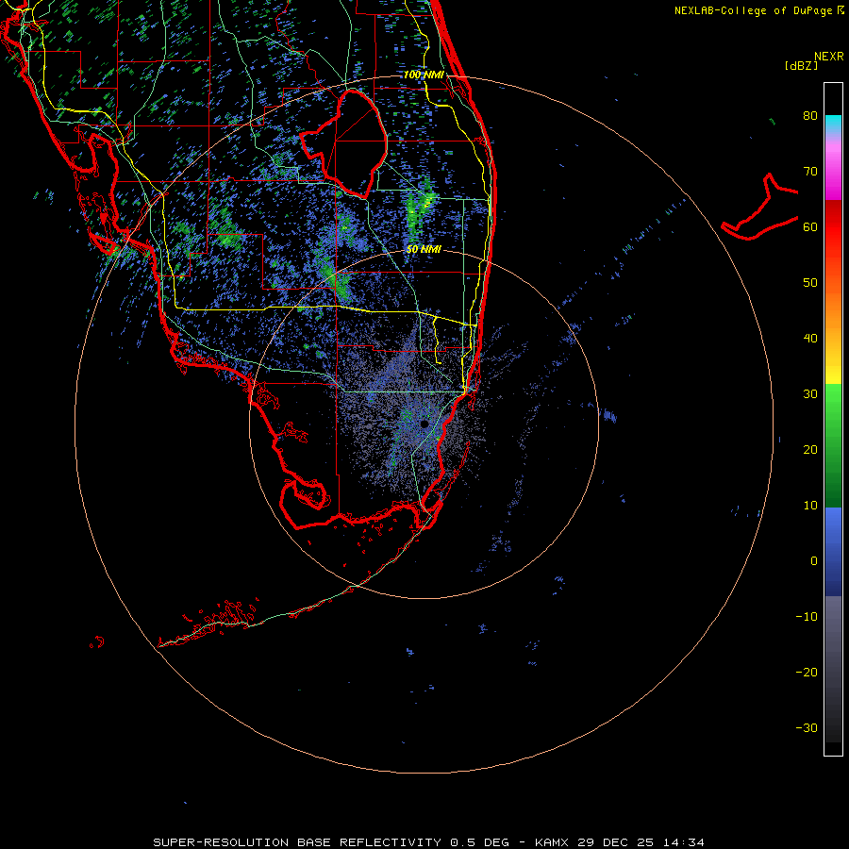Screen dimensions: 849x849
Task: Pick the green 20 dBZ color band
Action: point(833,449)
